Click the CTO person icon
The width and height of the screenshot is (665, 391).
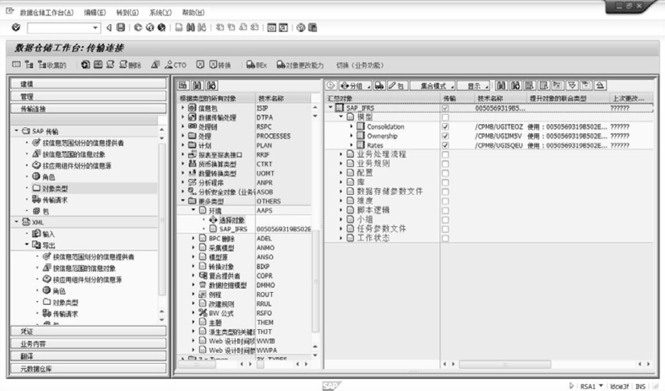tap(169, 65)
